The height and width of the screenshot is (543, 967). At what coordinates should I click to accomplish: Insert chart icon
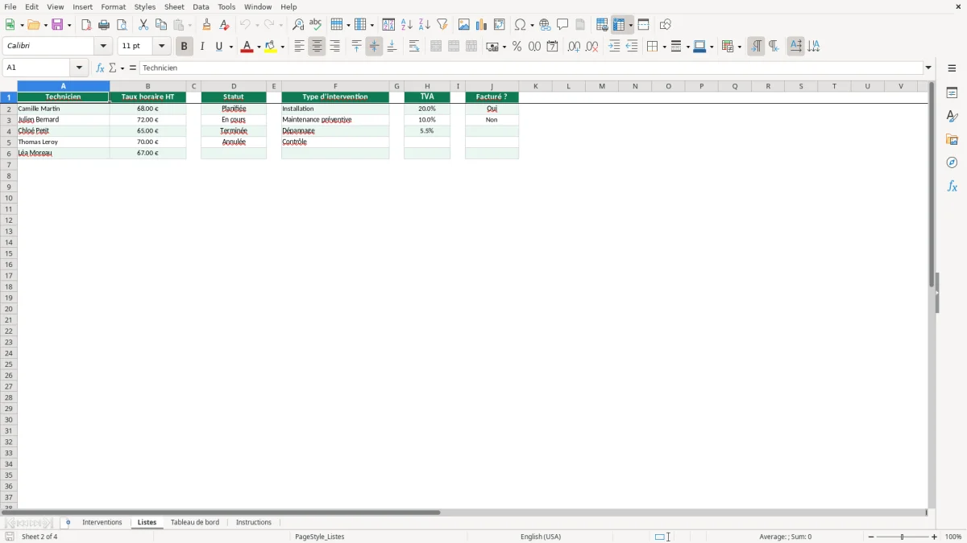[482, 25]
